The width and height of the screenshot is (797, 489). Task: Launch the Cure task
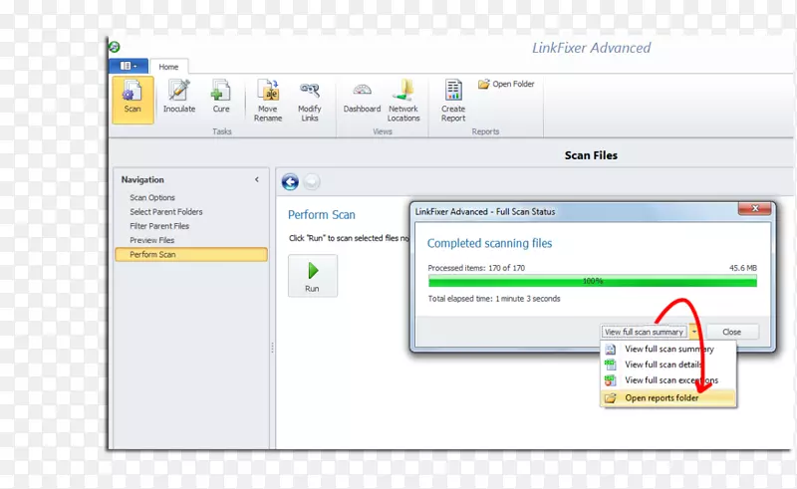tap(221, 97)
